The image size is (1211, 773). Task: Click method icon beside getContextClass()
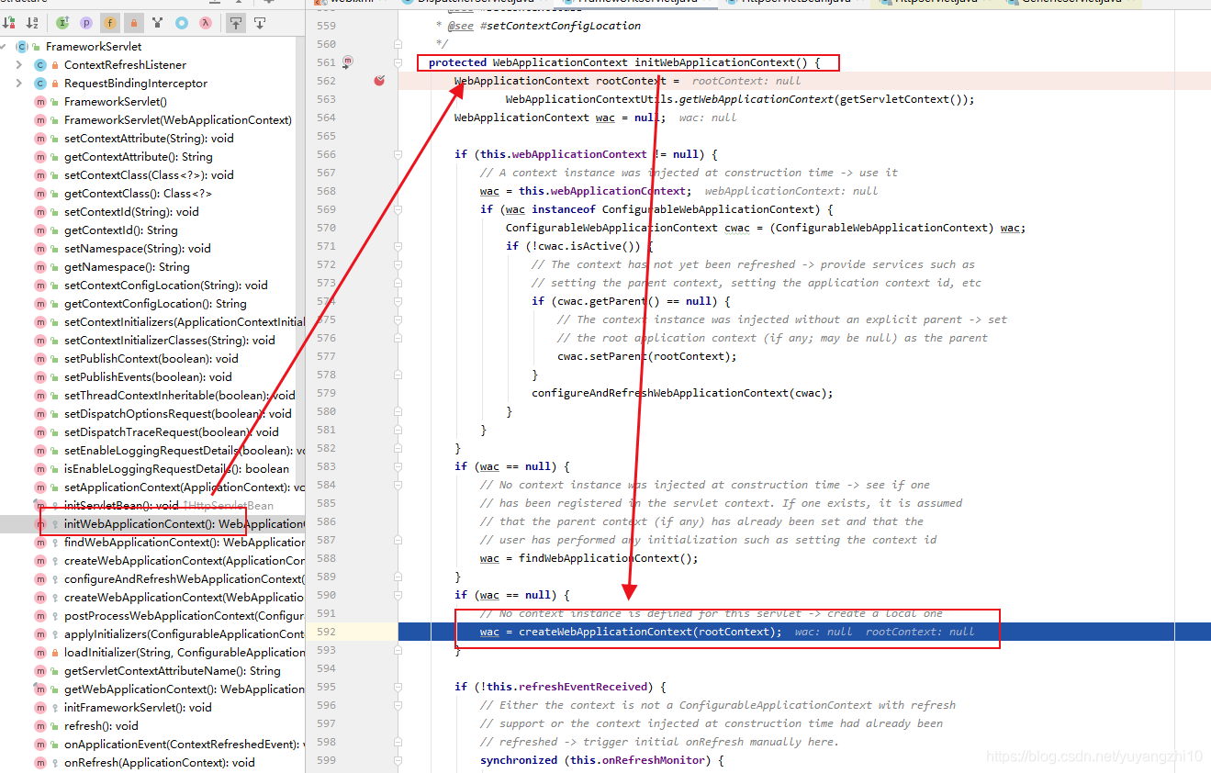click(x=40, y=194)
